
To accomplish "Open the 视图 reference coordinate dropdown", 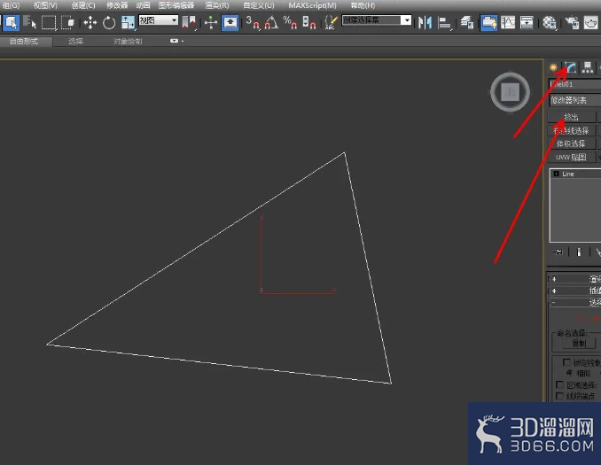I will tap(159, 20).
